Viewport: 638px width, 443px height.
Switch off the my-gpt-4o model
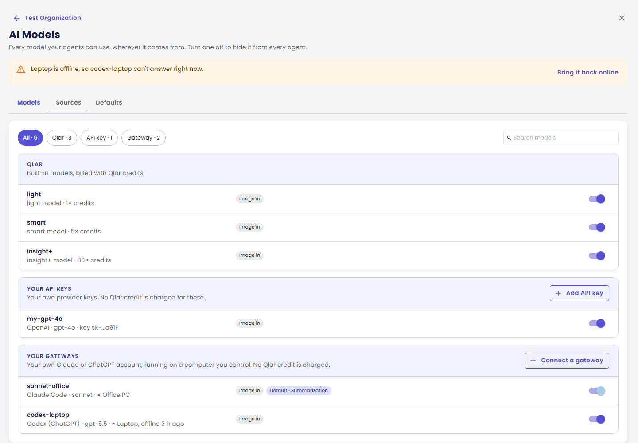pos(597,323)
